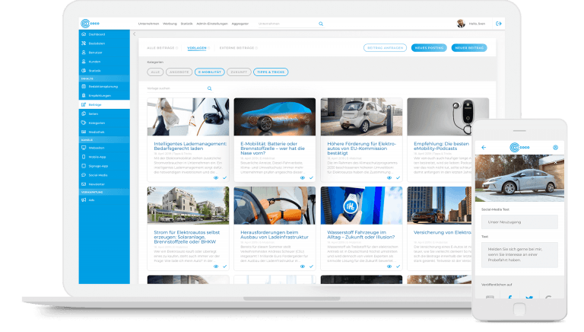Open Empfehlung eMobility-Podcasts article title
584x332 pixels.
(x=441, y=146)
